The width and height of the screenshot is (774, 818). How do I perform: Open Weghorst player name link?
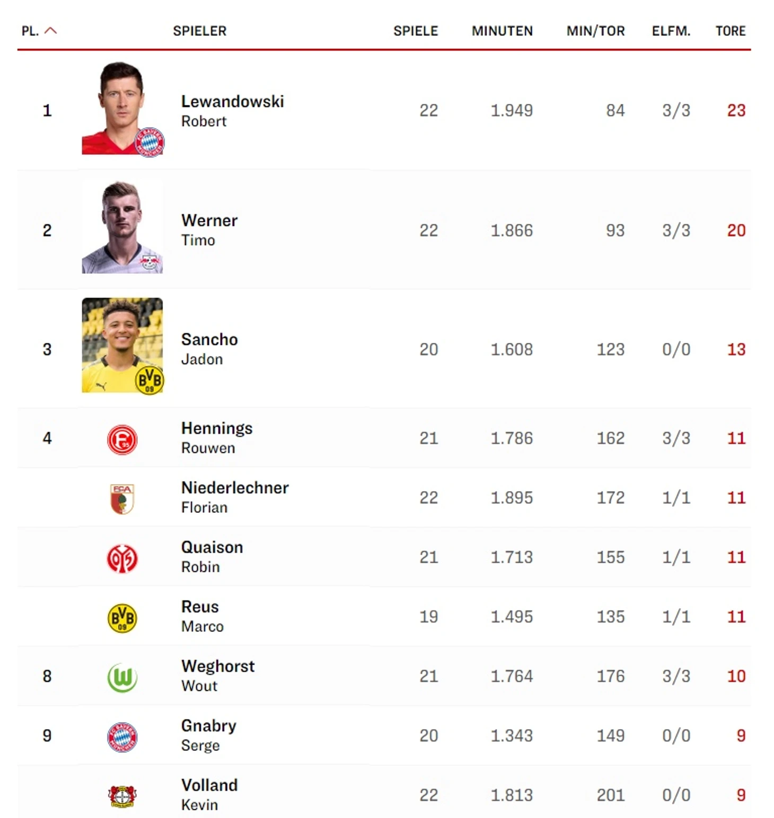[x=217, y=666]
